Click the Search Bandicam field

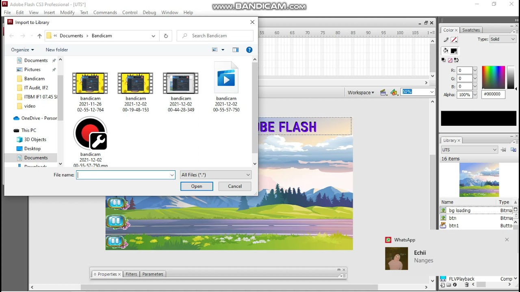[215, 36]
